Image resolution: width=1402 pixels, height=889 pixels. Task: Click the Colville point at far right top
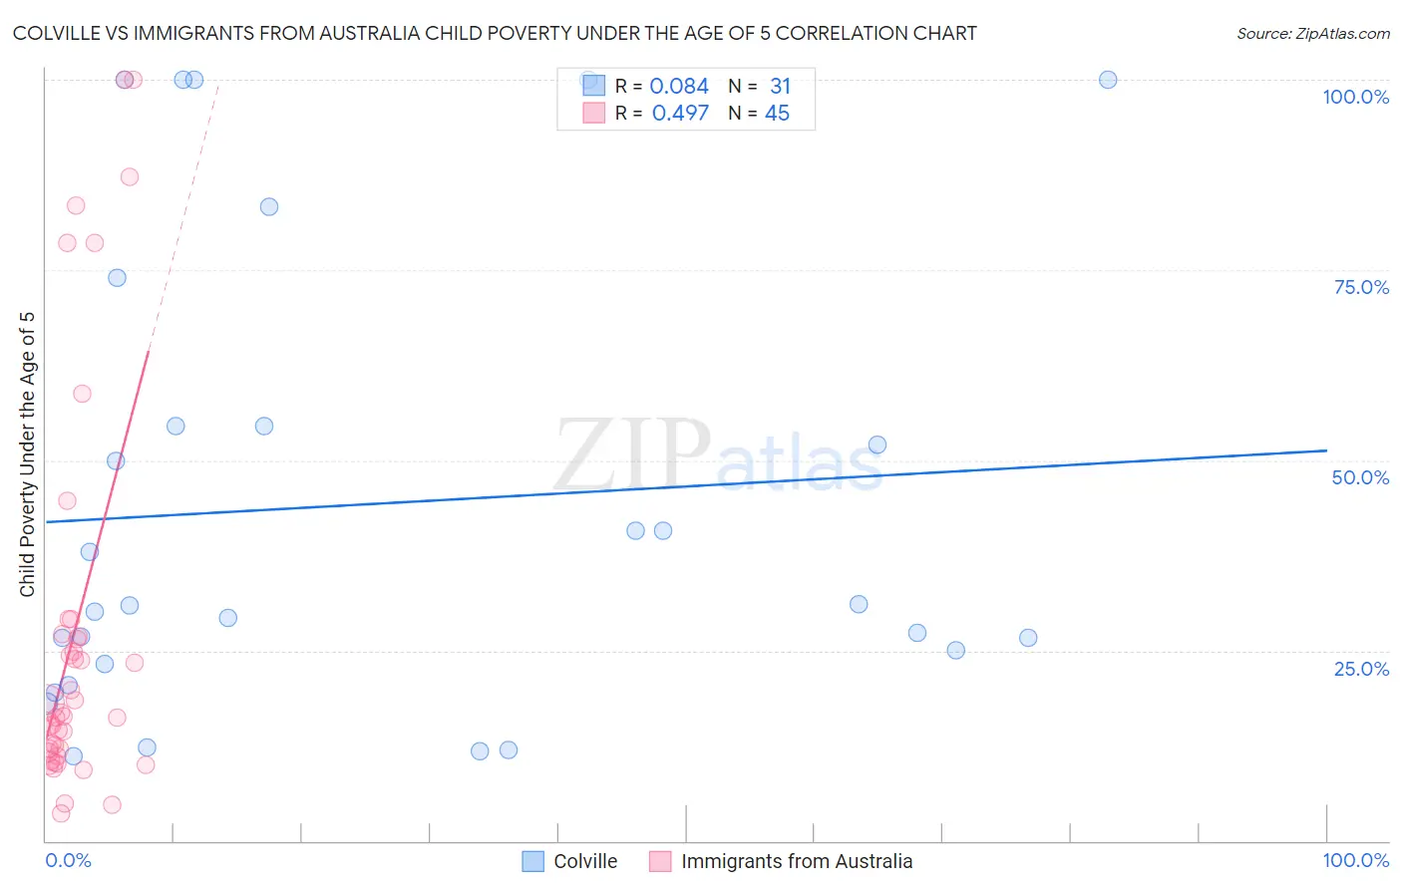pos(1108,80)
